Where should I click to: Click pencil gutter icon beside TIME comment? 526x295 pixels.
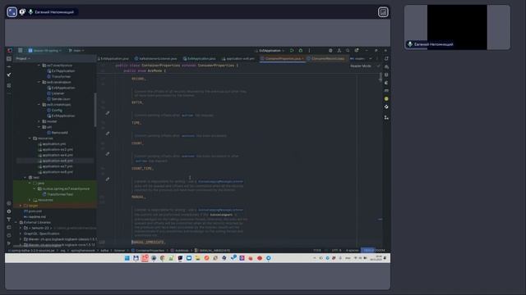[x=108, y=113]
